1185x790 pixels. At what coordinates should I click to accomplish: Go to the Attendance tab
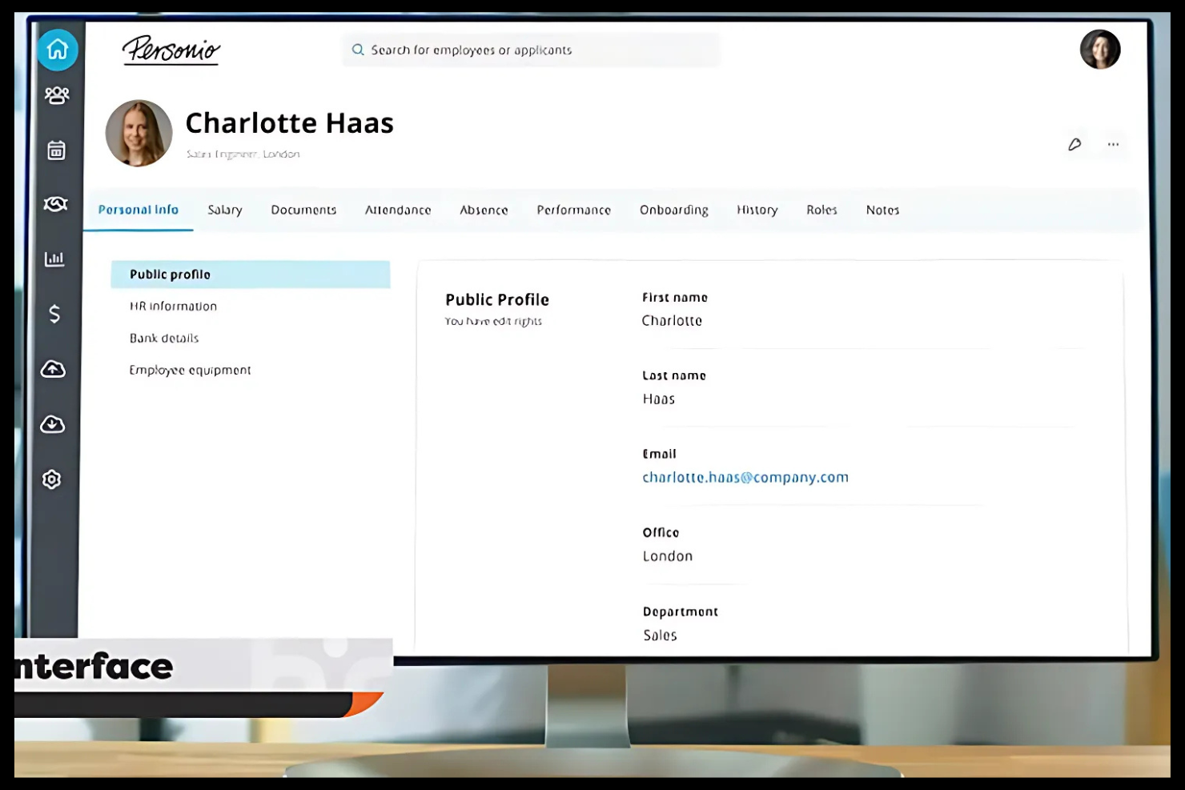(x=398, y=210)
